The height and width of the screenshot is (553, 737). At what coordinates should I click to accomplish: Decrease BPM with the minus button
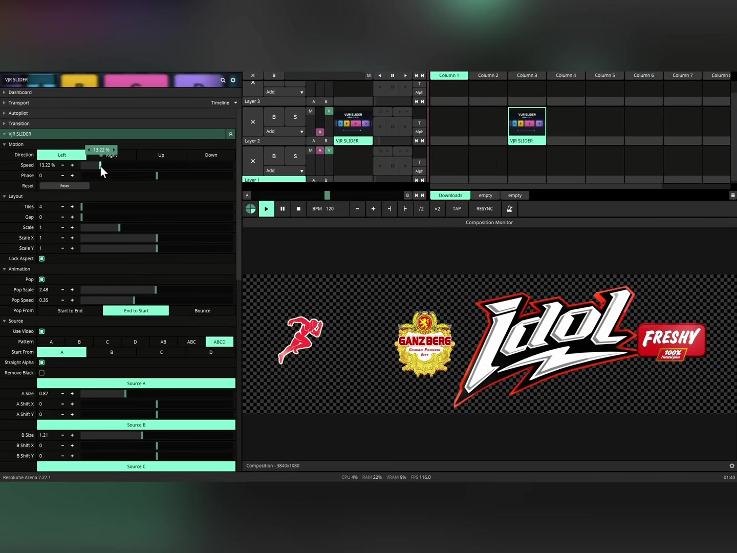click(x=357, y=209)
